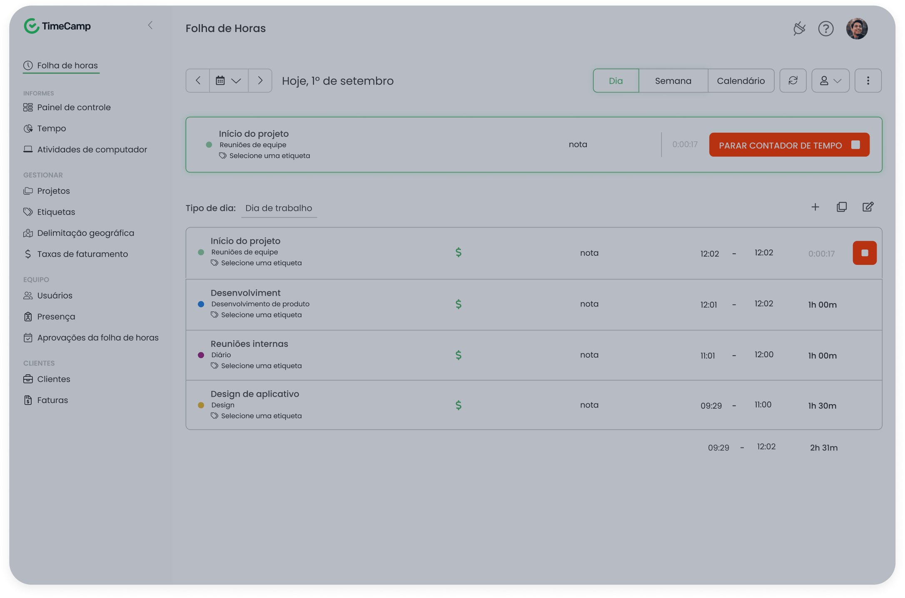Open Delimitação geográfica

[79, 233]
